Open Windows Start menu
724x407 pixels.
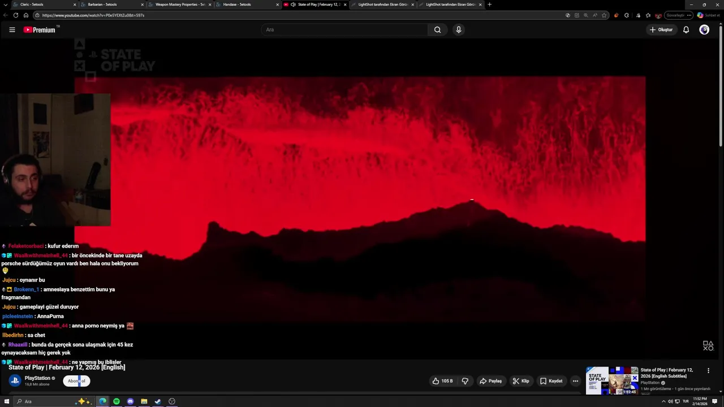pos(7,401)
